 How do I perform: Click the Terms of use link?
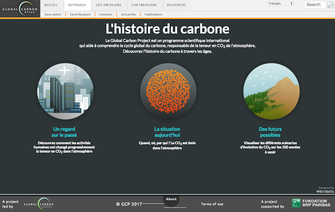pos(212,204)
